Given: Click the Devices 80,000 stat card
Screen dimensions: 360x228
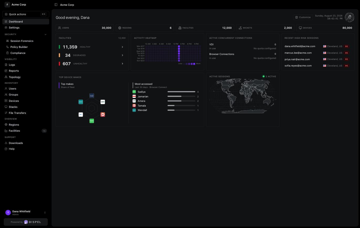Looking at the screenshot, I should [x=325, y=28].
